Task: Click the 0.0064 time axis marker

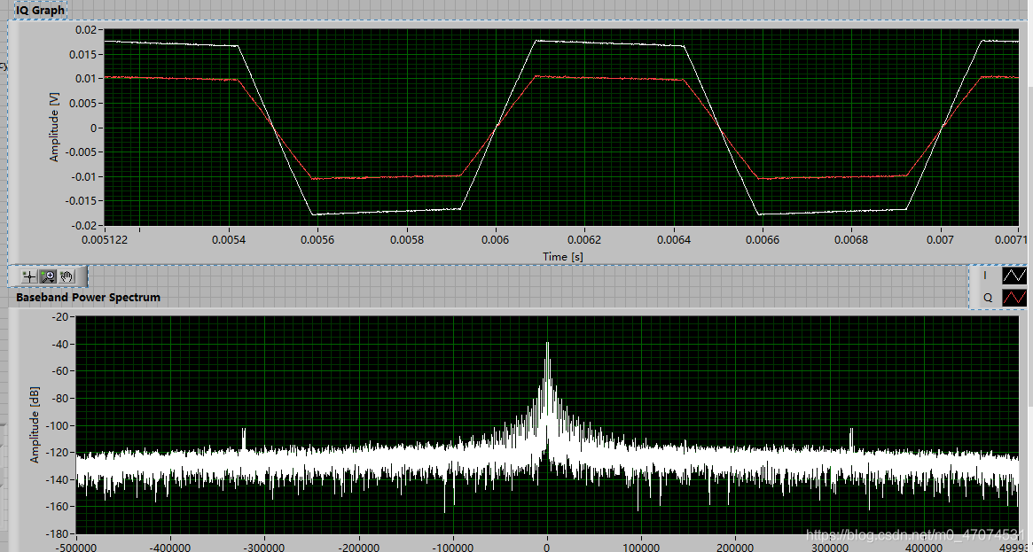Action: pyautogui.click(x=673, y=240)
